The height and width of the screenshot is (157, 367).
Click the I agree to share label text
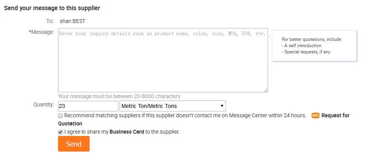tap(86, 132)
